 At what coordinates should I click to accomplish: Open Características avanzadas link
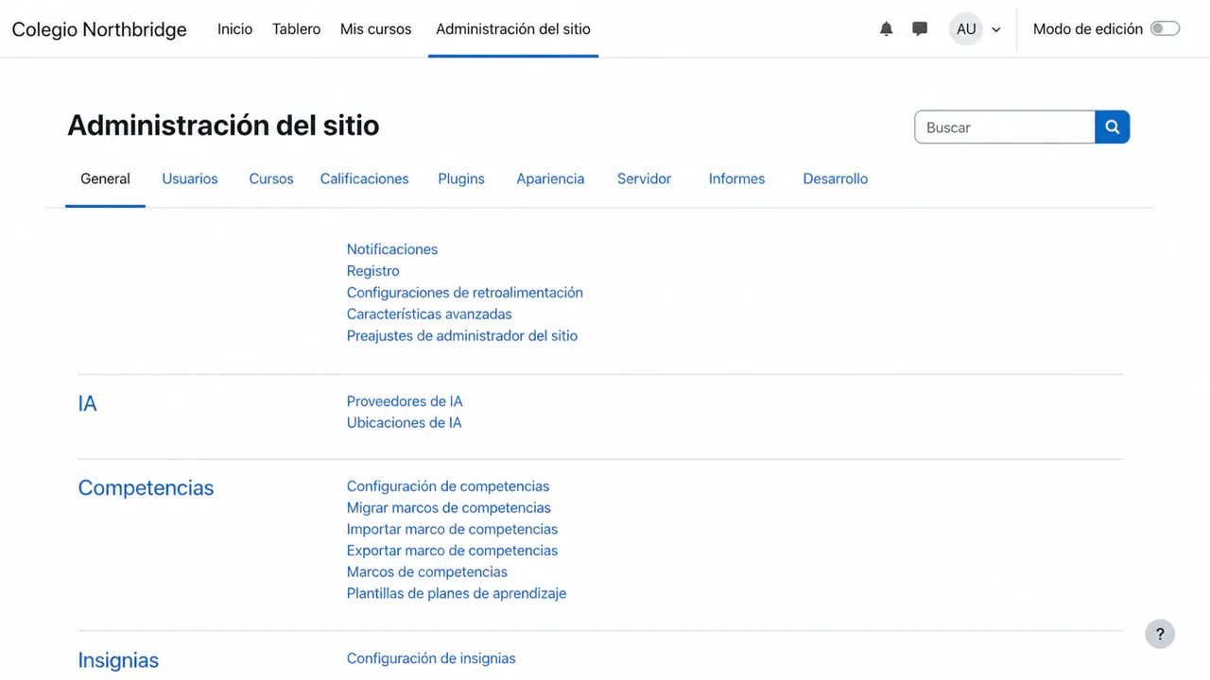pyautogui.click(x=429, y=314)
